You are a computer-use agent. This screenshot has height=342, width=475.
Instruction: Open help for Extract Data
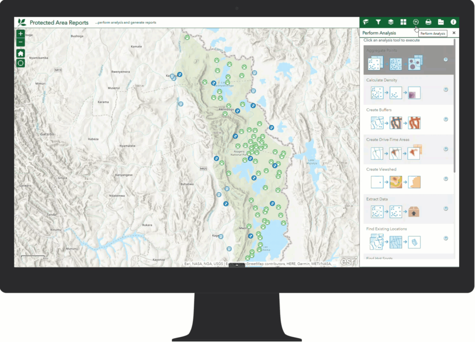click(x=446, y=208)
